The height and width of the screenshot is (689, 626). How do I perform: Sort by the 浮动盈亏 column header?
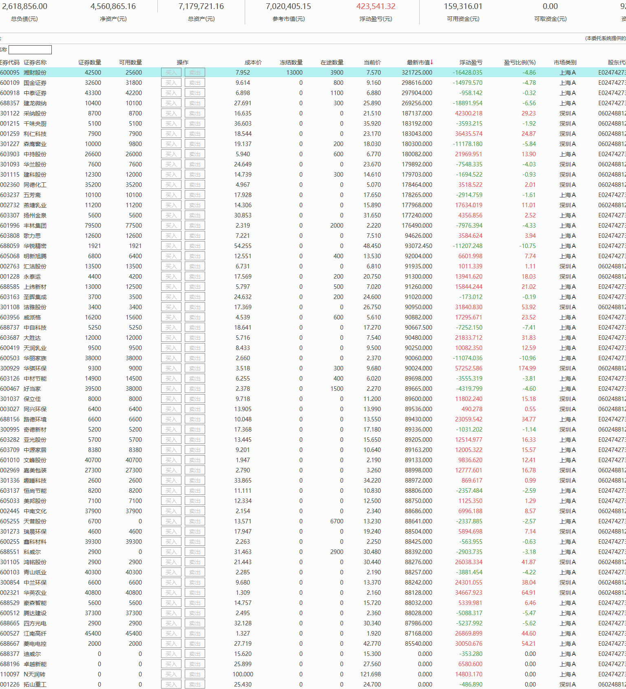click(x=471, y=62)
